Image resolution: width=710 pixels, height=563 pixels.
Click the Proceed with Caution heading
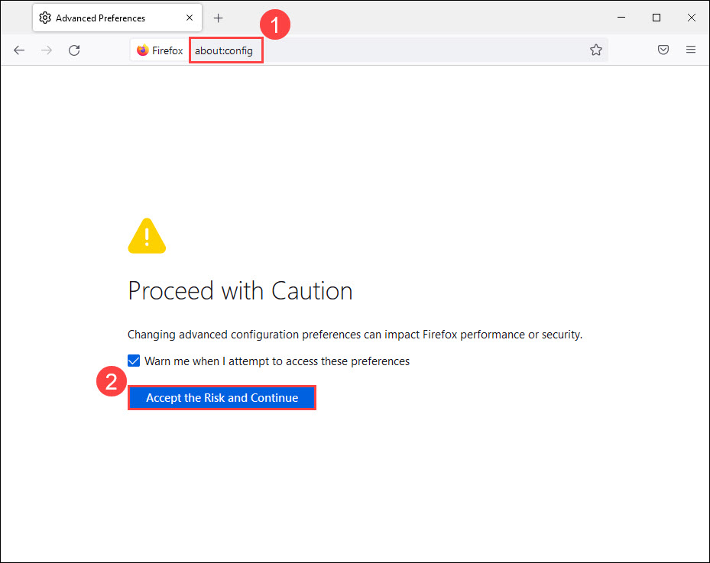240,290
